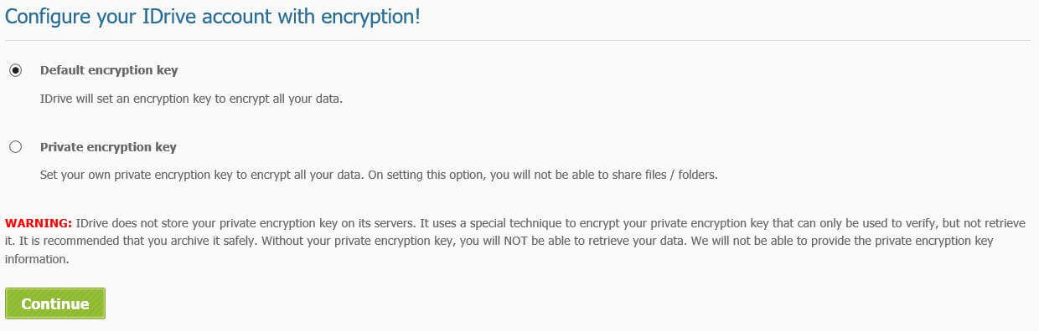This screenshot has width=1039, height=331.
Task: Click the divider line below the heading
Action: click(x=518, y=40)
